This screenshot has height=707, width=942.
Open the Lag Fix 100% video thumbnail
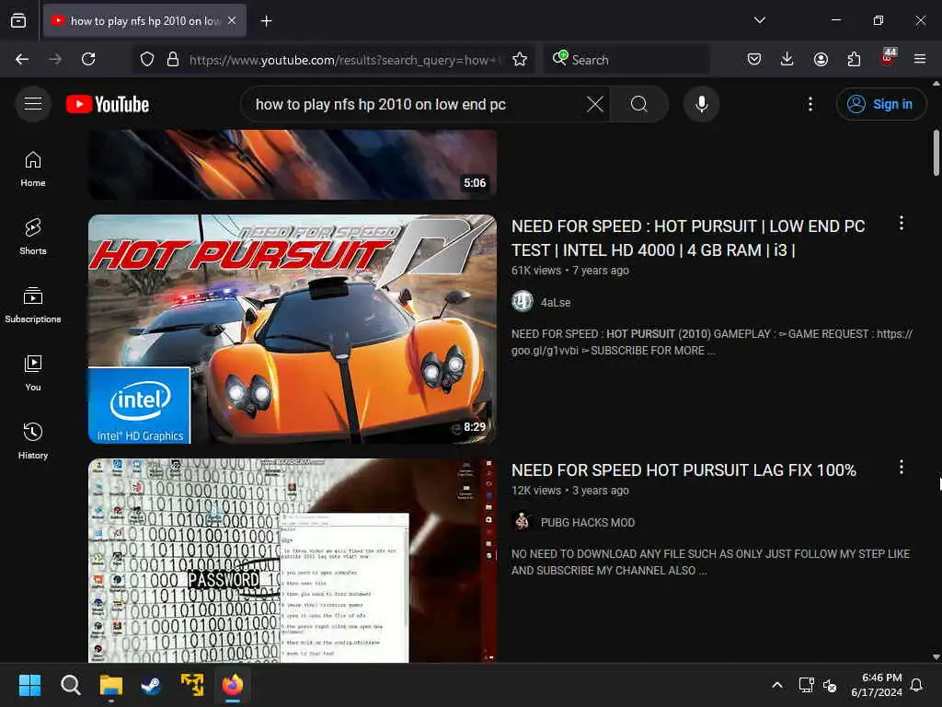(293, 561)
